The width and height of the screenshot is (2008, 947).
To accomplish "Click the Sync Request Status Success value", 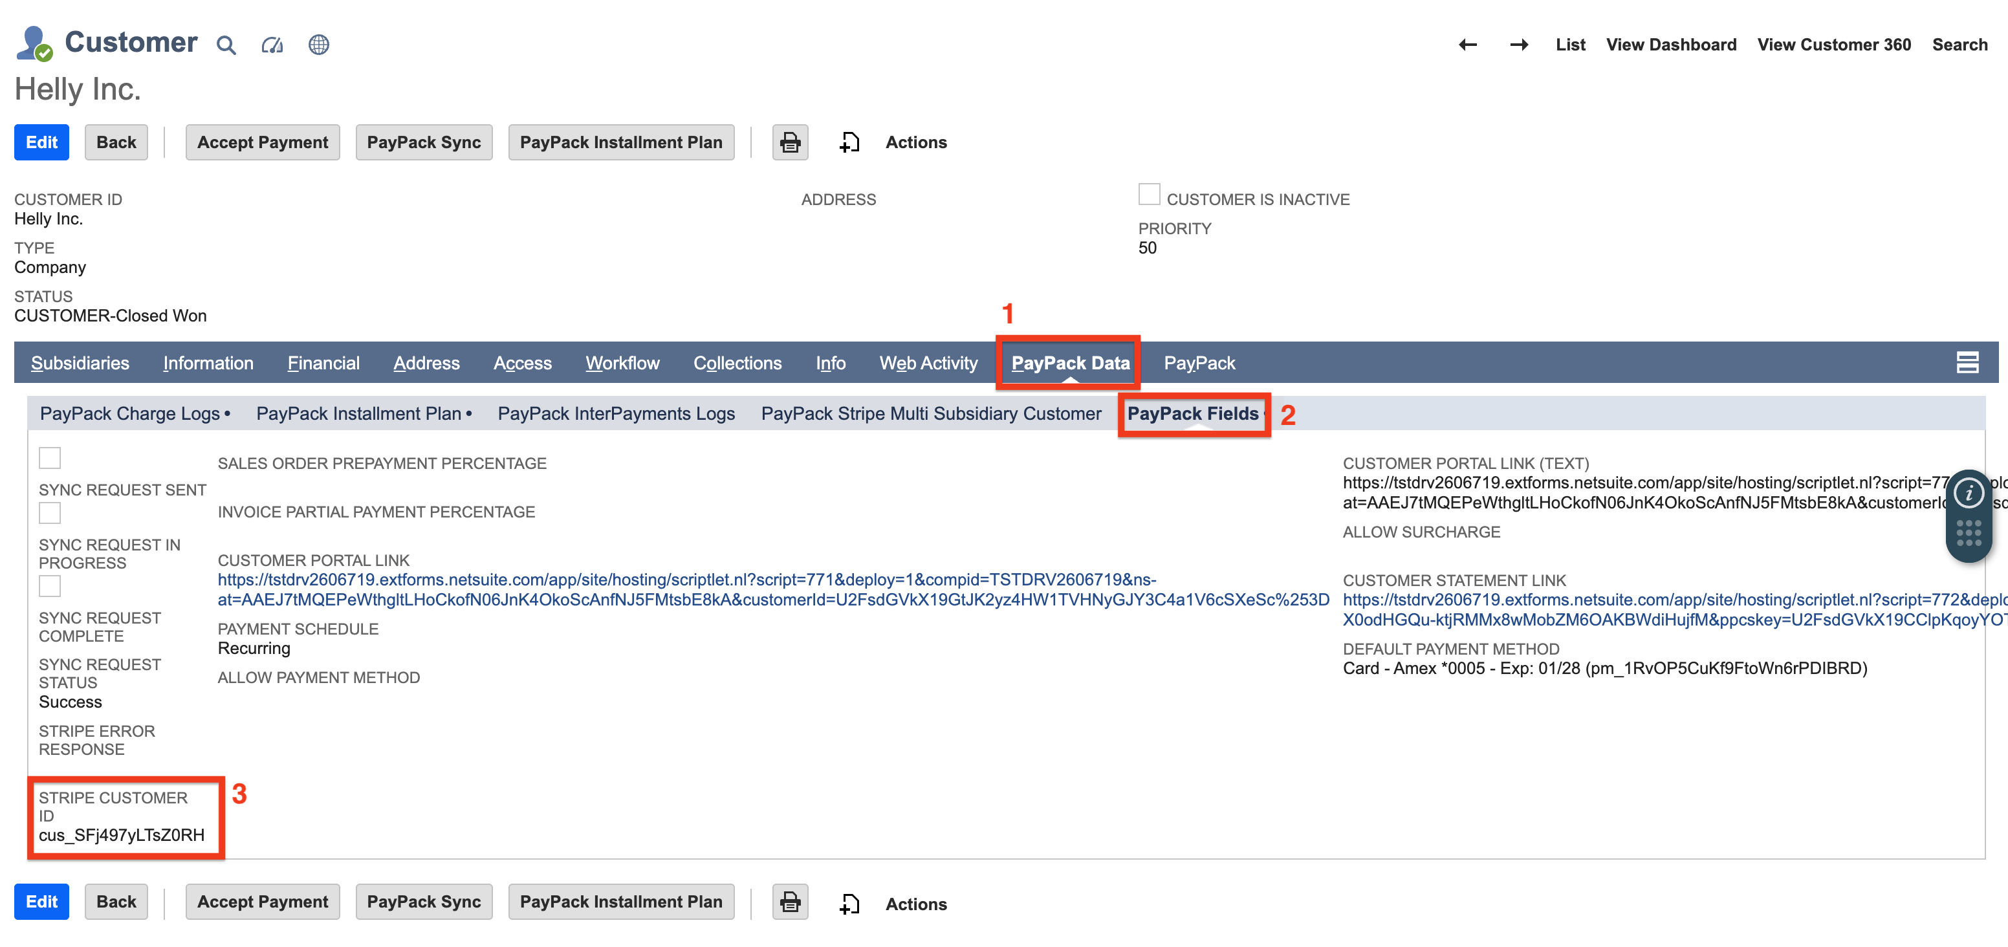I will pos(70,702).
